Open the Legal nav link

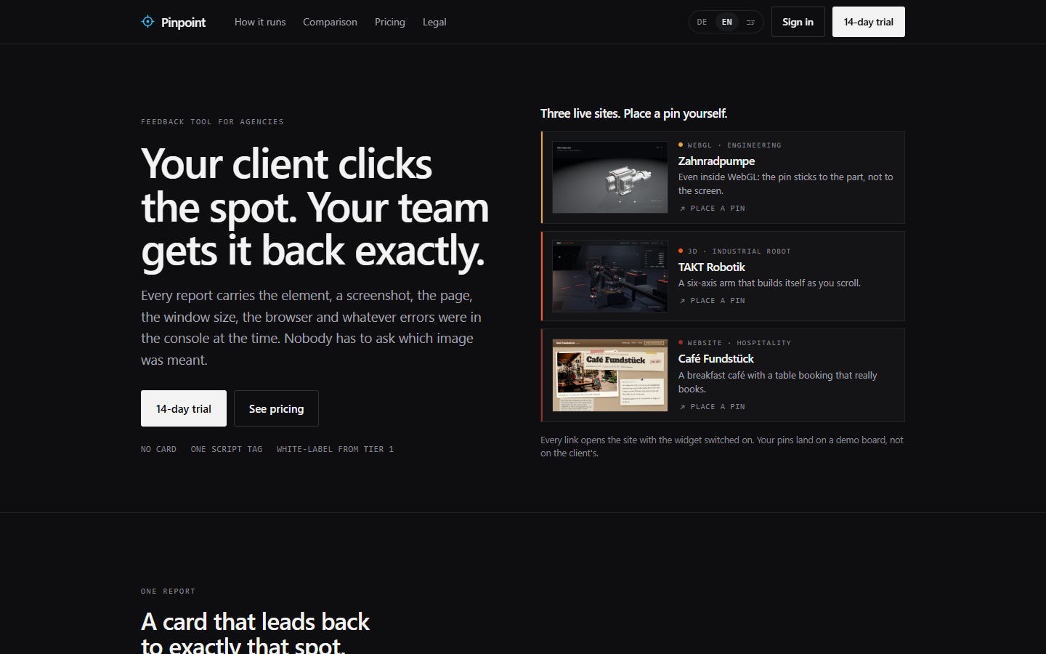click(434, 22)
